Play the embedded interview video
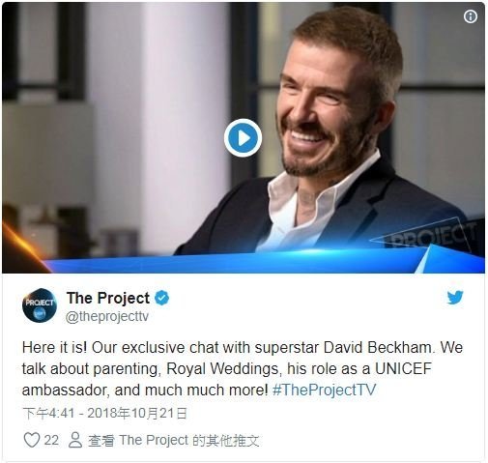488x463 pixels. [x=243, y=138]
